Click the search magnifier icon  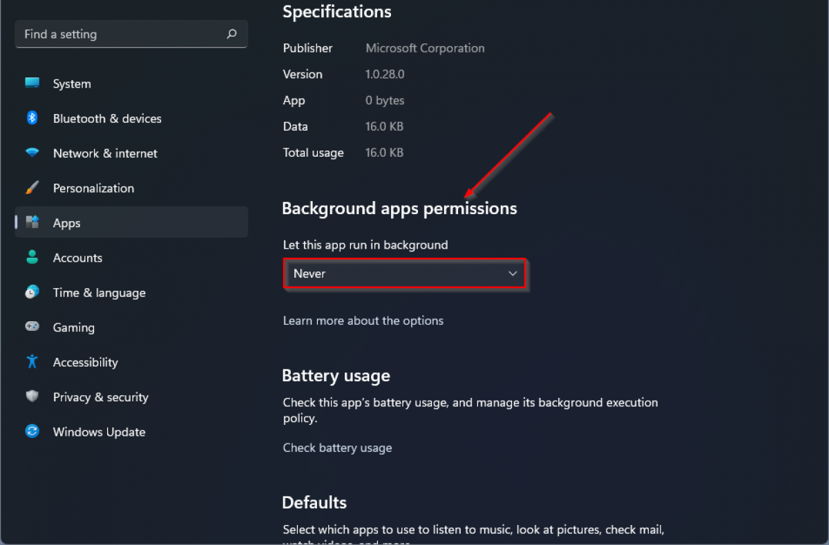pos(231,34)
